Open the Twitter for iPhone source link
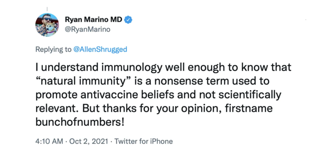Image resolution: width=336 pixels, height=160 pixels. pos(144,141)
